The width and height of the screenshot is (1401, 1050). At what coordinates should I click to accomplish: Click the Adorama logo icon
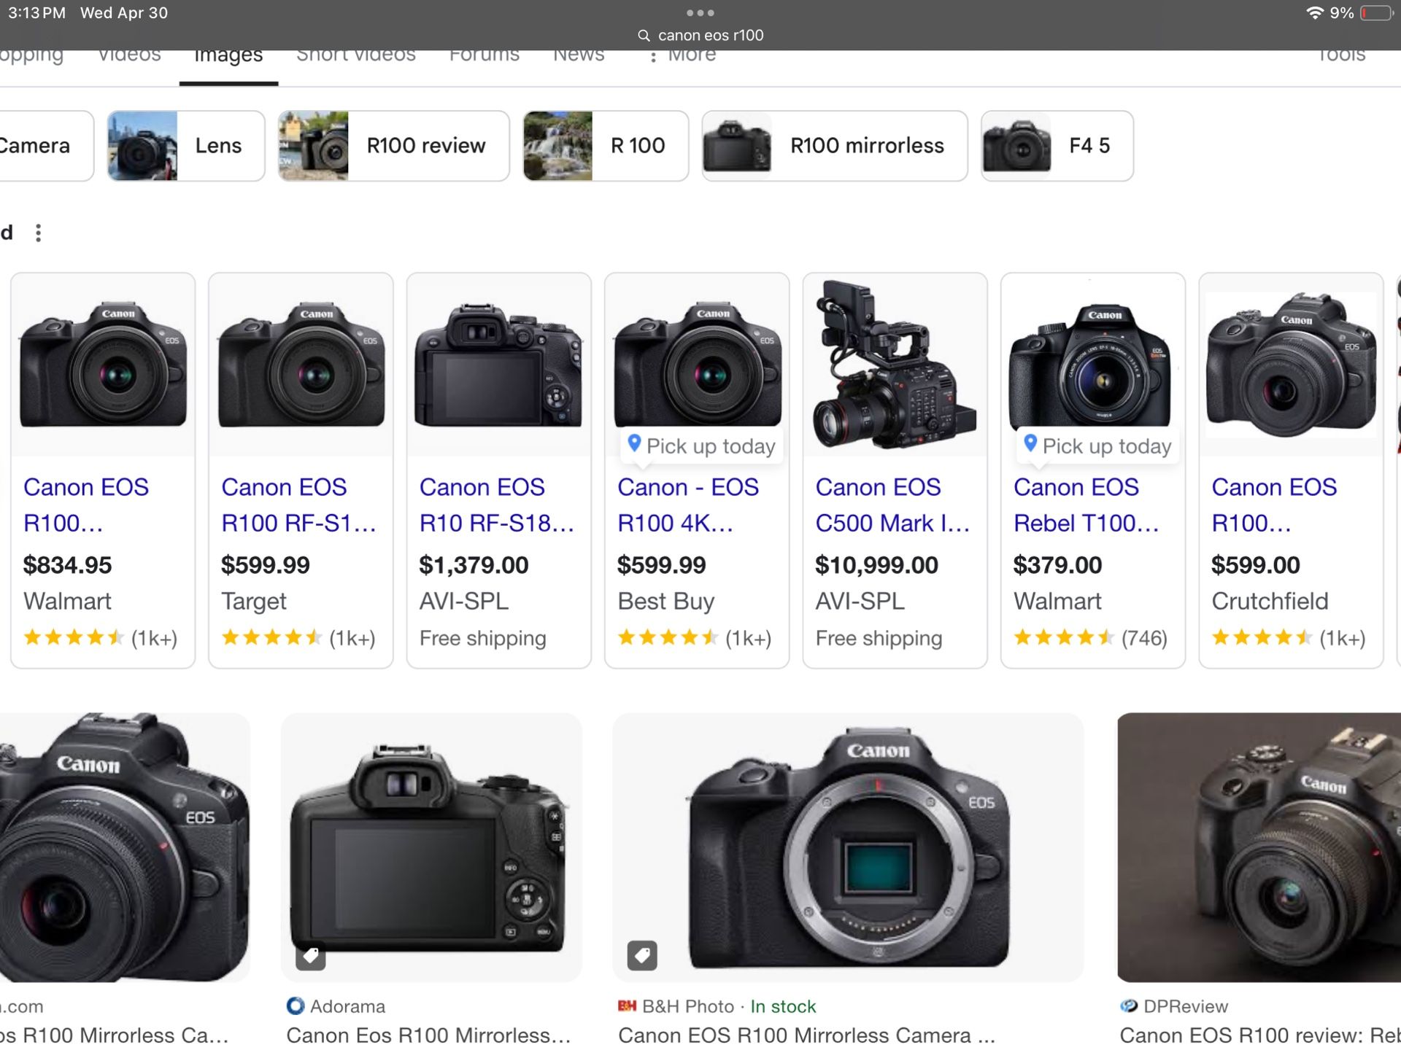pos(295,1006)
